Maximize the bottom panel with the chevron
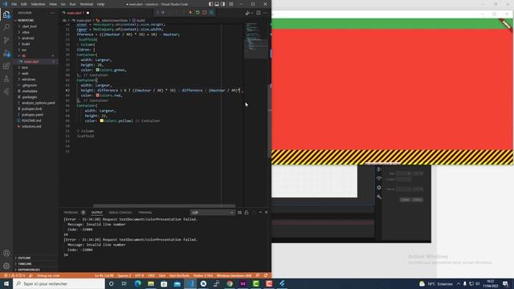The height and width of the screenshot is (289, 514). point(260,212)
